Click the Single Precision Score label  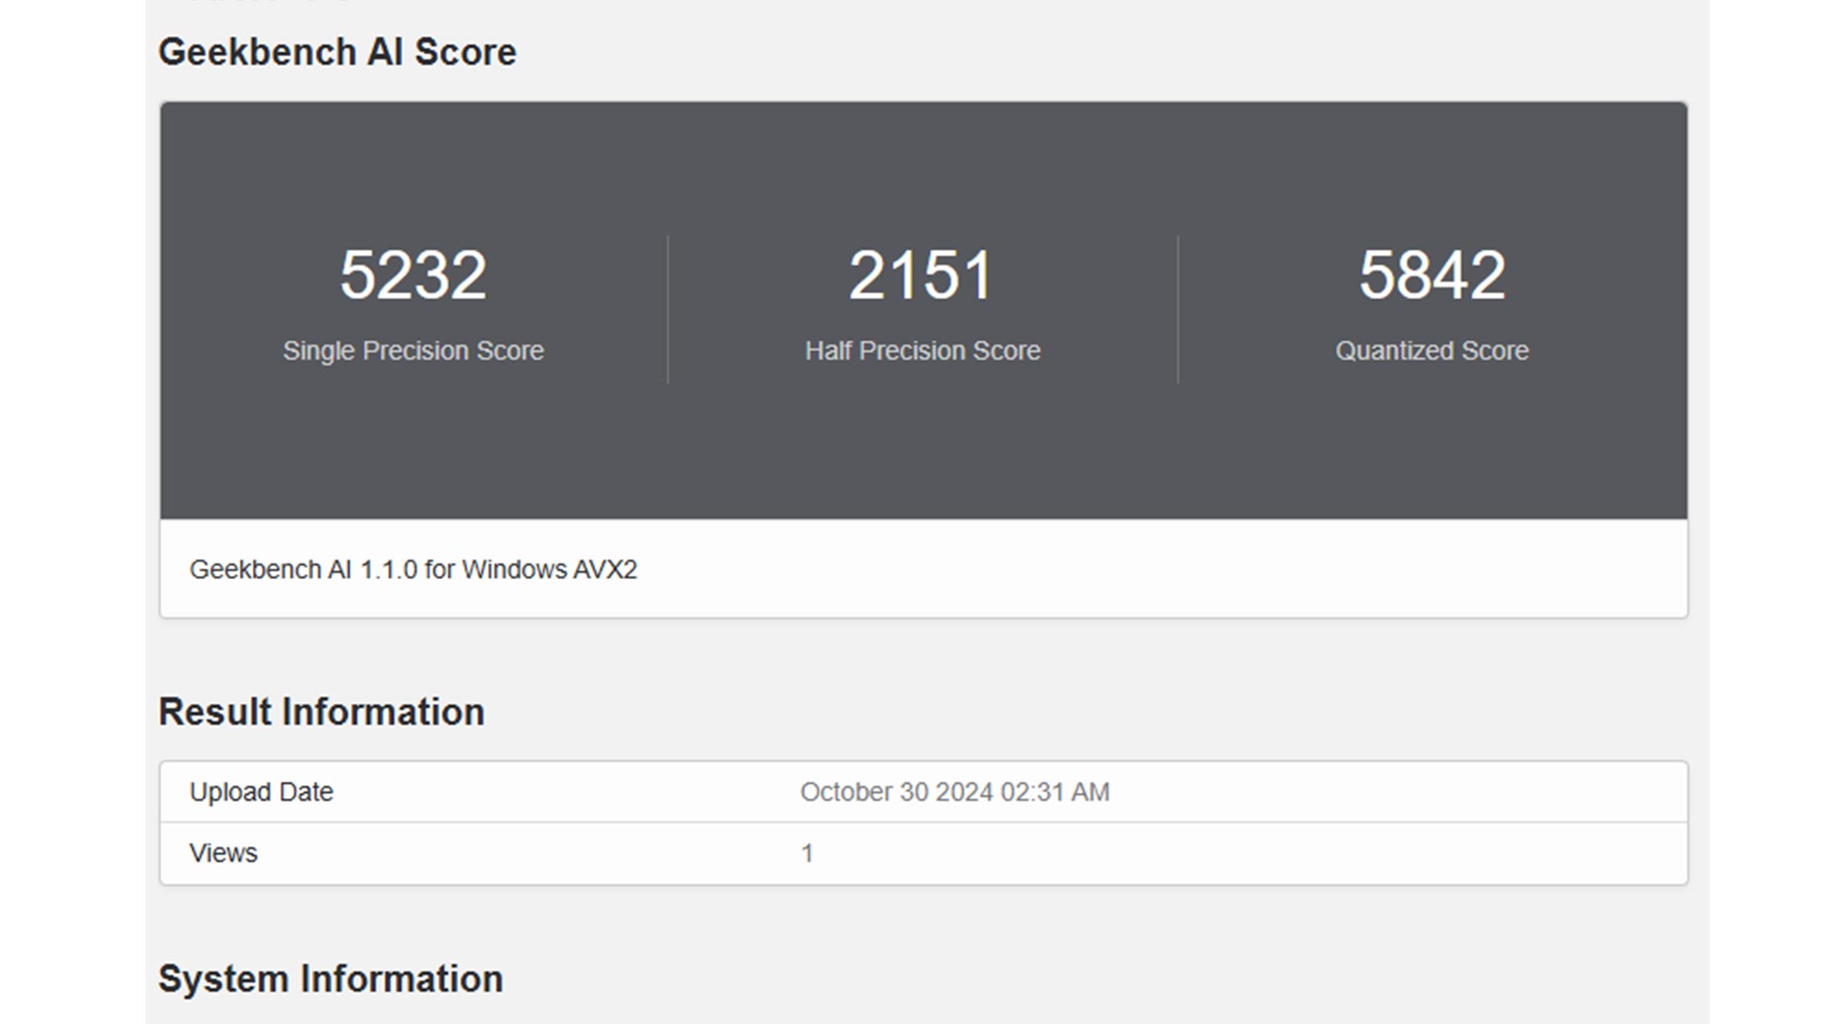(413, 351)
